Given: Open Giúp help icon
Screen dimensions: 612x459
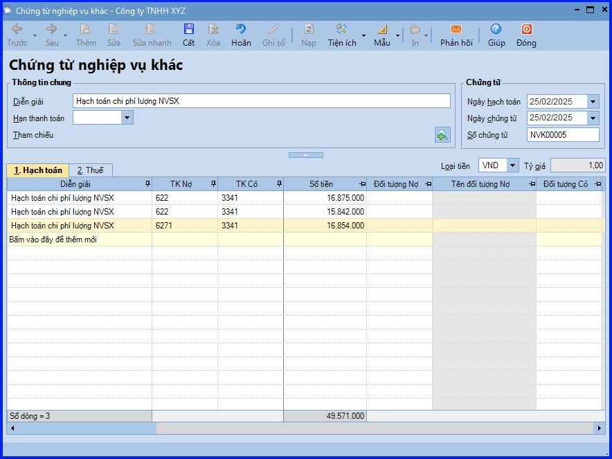Looking at the screenshot, I should [x=496, y=29].
